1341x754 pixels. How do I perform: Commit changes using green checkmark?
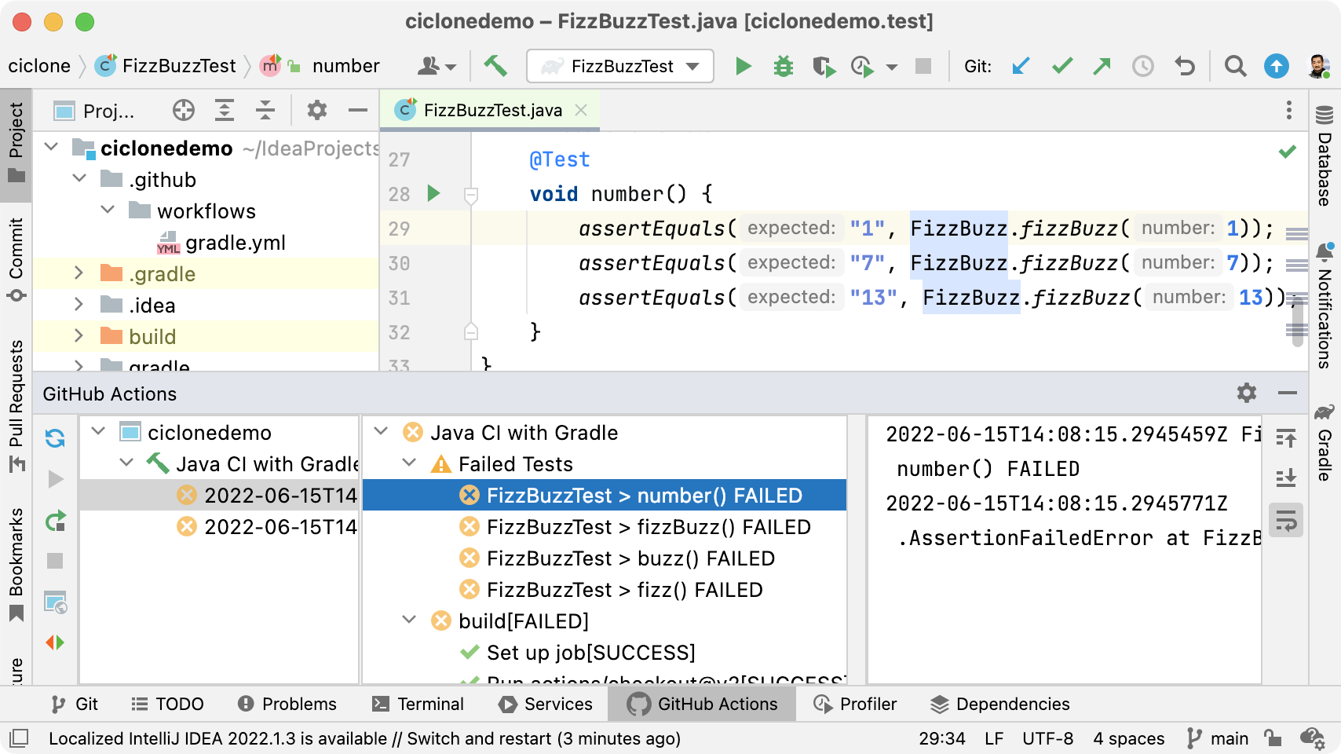tap(1061, 66)
